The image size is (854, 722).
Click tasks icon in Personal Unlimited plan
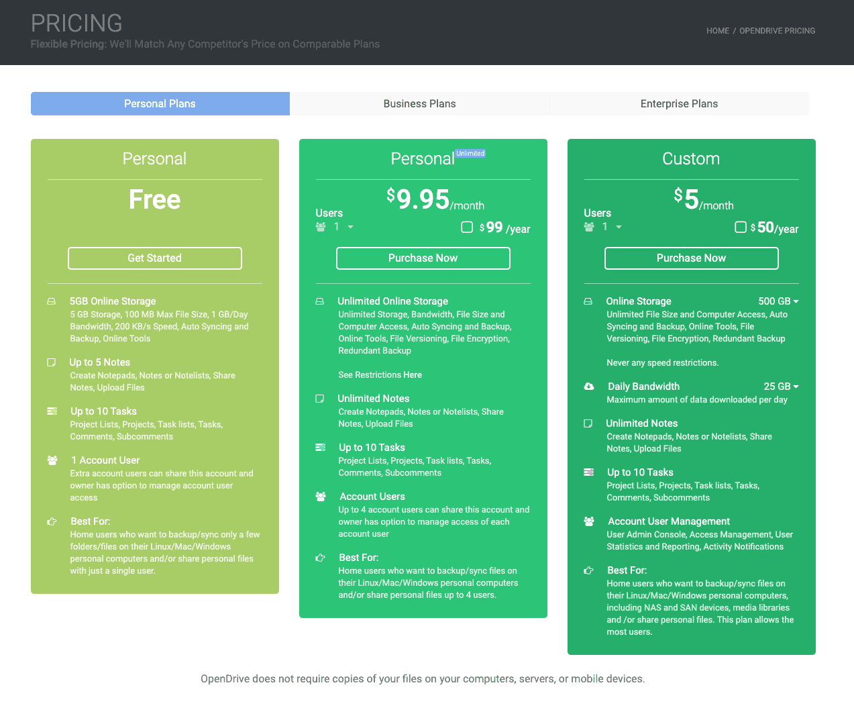pyautogui.click(x=321, y=448)
